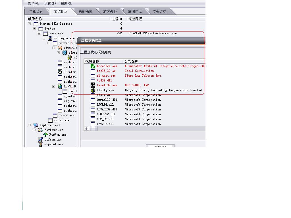
Task: Click the tsd32.dll module icon
Action: click(93, 80)
